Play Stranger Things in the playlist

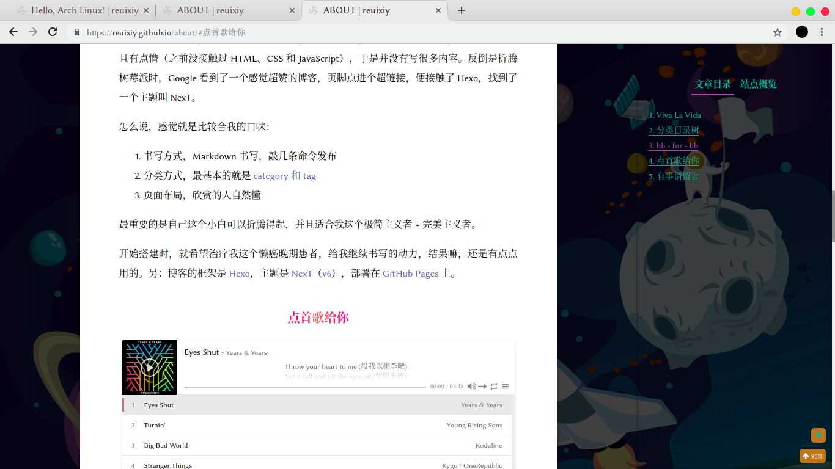coord(318,463)
